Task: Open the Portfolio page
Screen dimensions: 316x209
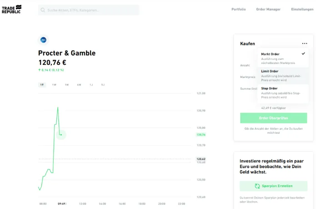Action: (x=238, y=9)
